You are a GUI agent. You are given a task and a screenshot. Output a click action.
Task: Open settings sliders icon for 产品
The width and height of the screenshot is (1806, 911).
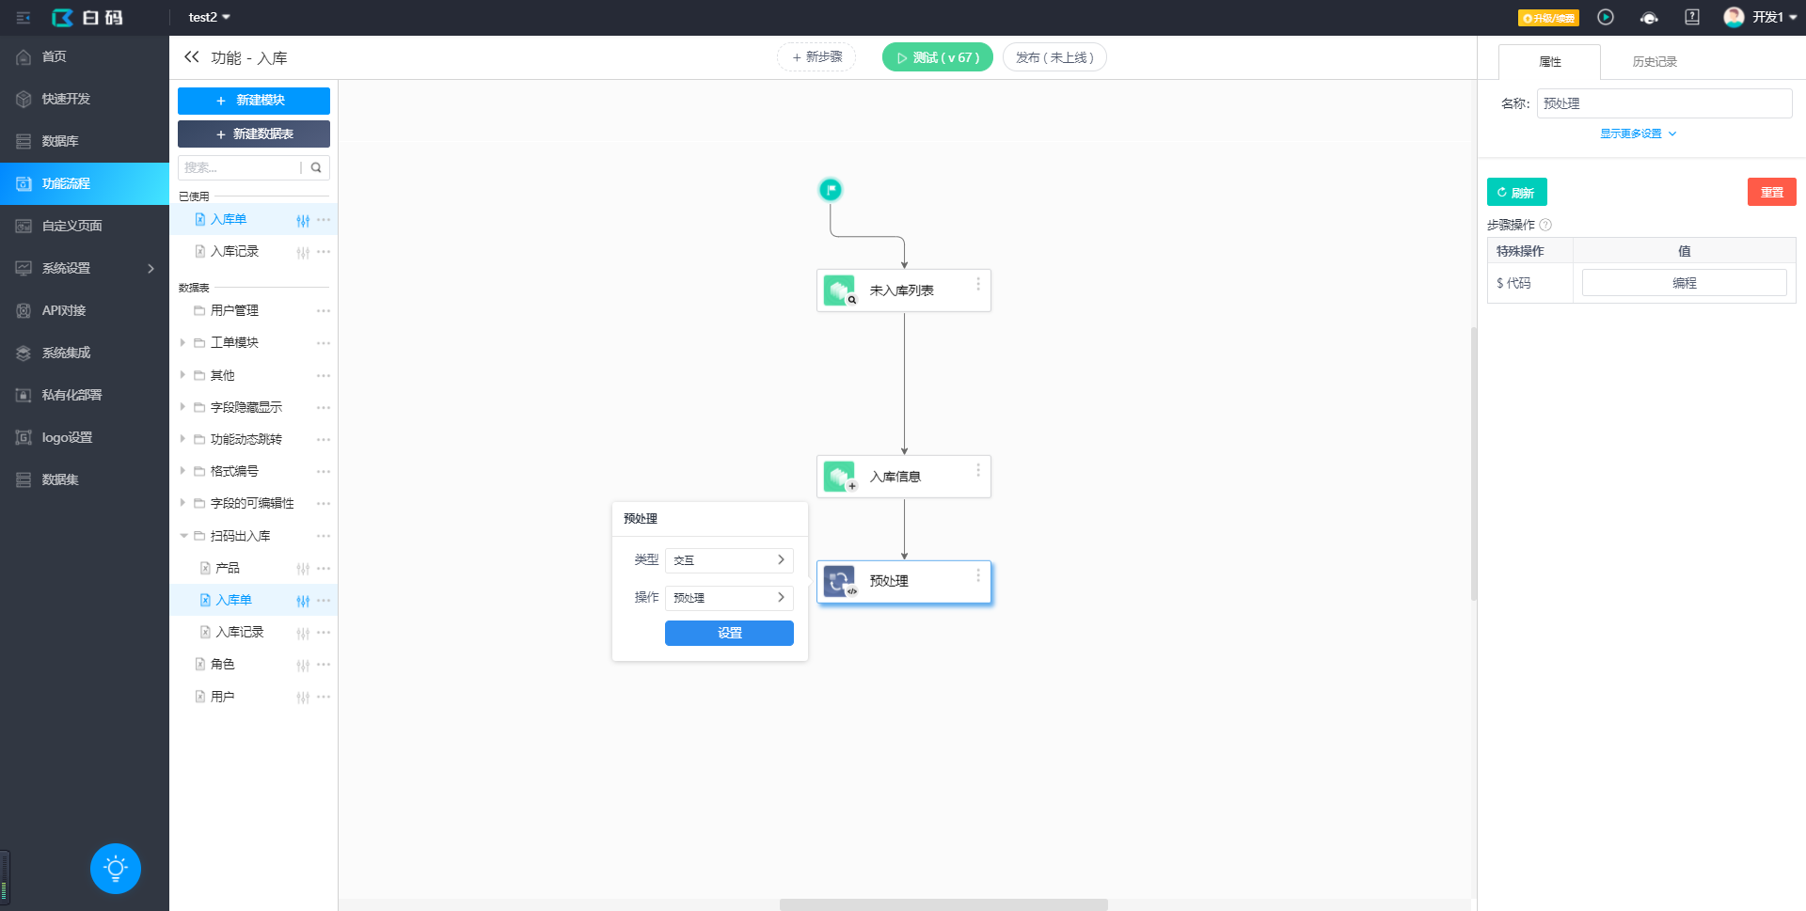click(303, 569)
